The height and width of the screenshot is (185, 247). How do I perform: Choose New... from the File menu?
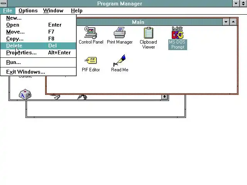point(38,18)
